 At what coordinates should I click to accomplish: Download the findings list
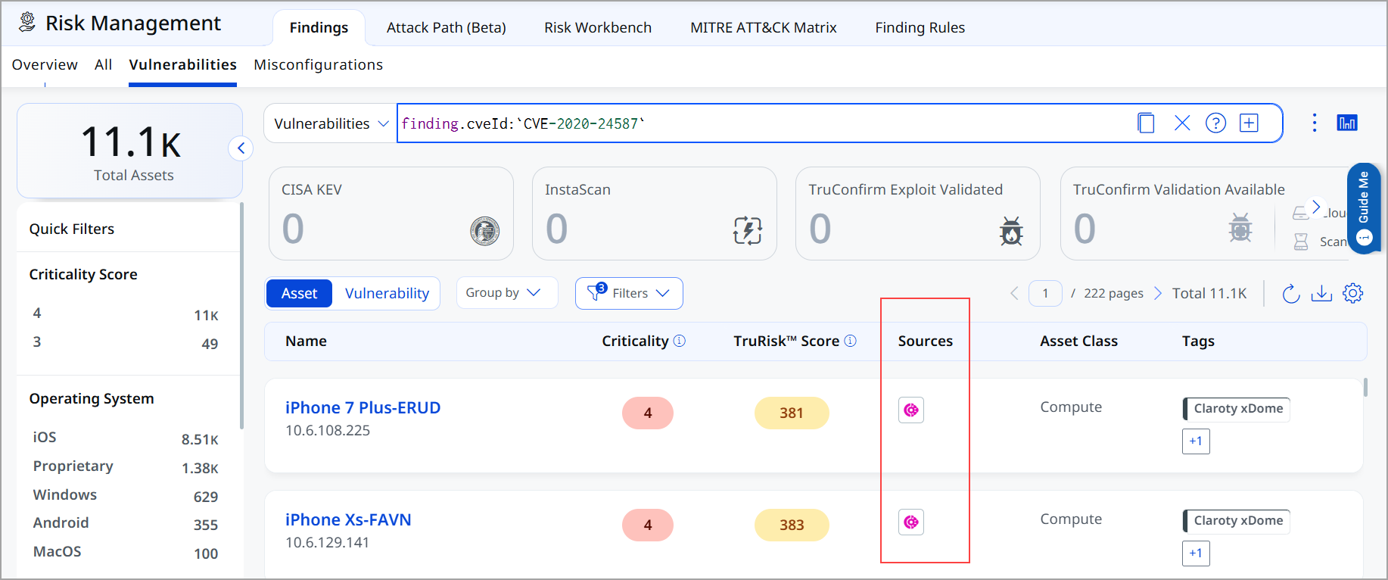click(x=1321, y=293)
